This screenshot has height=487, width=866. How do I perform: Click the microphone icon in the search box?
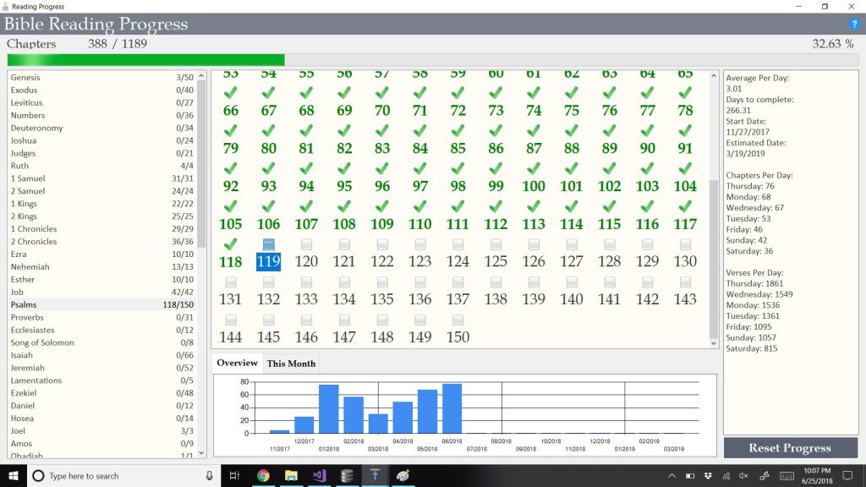(x=209, y=476)
